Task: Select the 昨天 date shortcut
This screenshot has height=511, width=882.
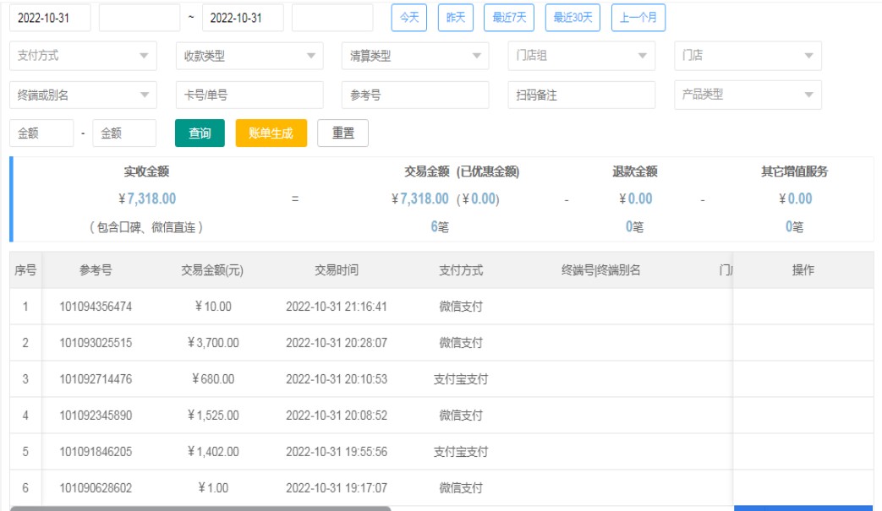Action: coord(456,18)
